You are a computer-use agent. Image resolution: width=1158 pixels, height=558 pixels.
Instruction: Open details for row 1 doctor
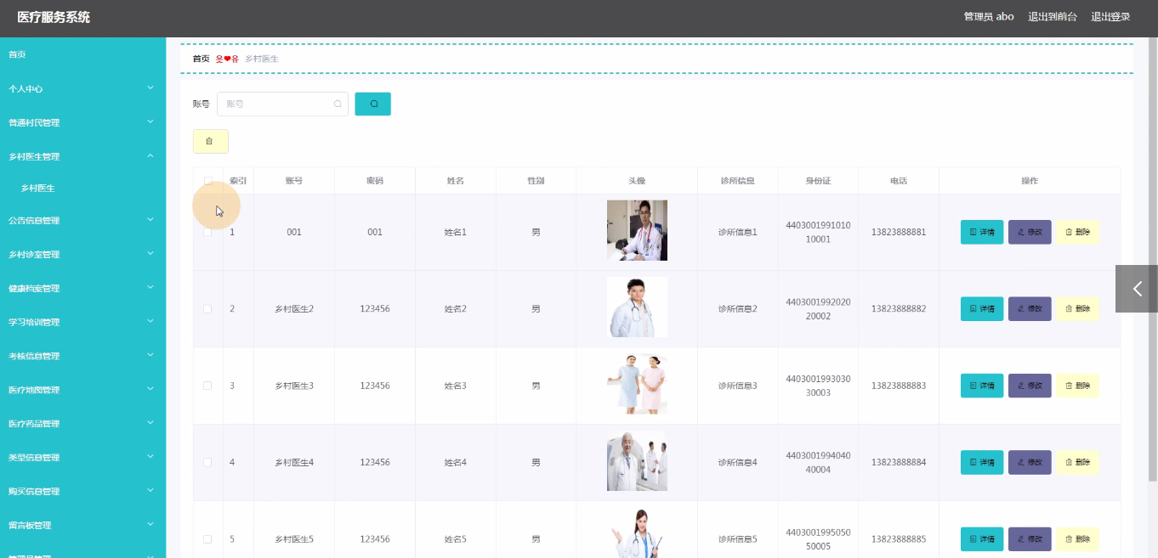coord(981,232)
